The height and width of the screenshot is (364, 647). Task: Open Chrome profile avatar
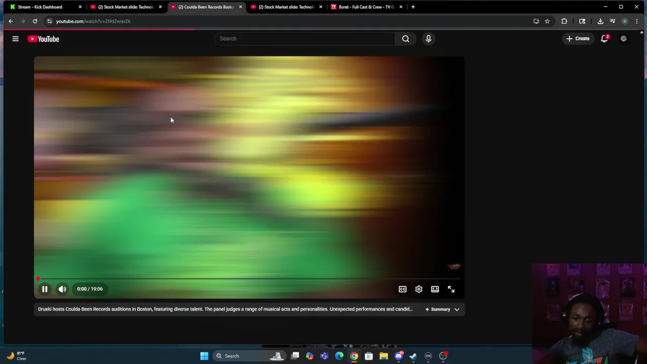[x=625, y=21]
